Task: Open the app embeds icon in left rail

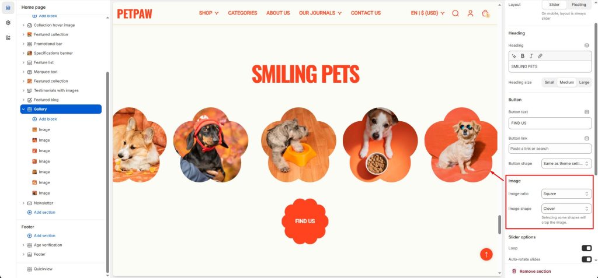Action: pos(8,38)
